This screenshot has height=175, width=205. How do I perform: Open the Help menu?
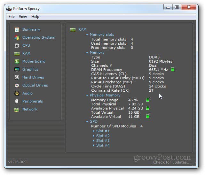[x=35, y=17]
